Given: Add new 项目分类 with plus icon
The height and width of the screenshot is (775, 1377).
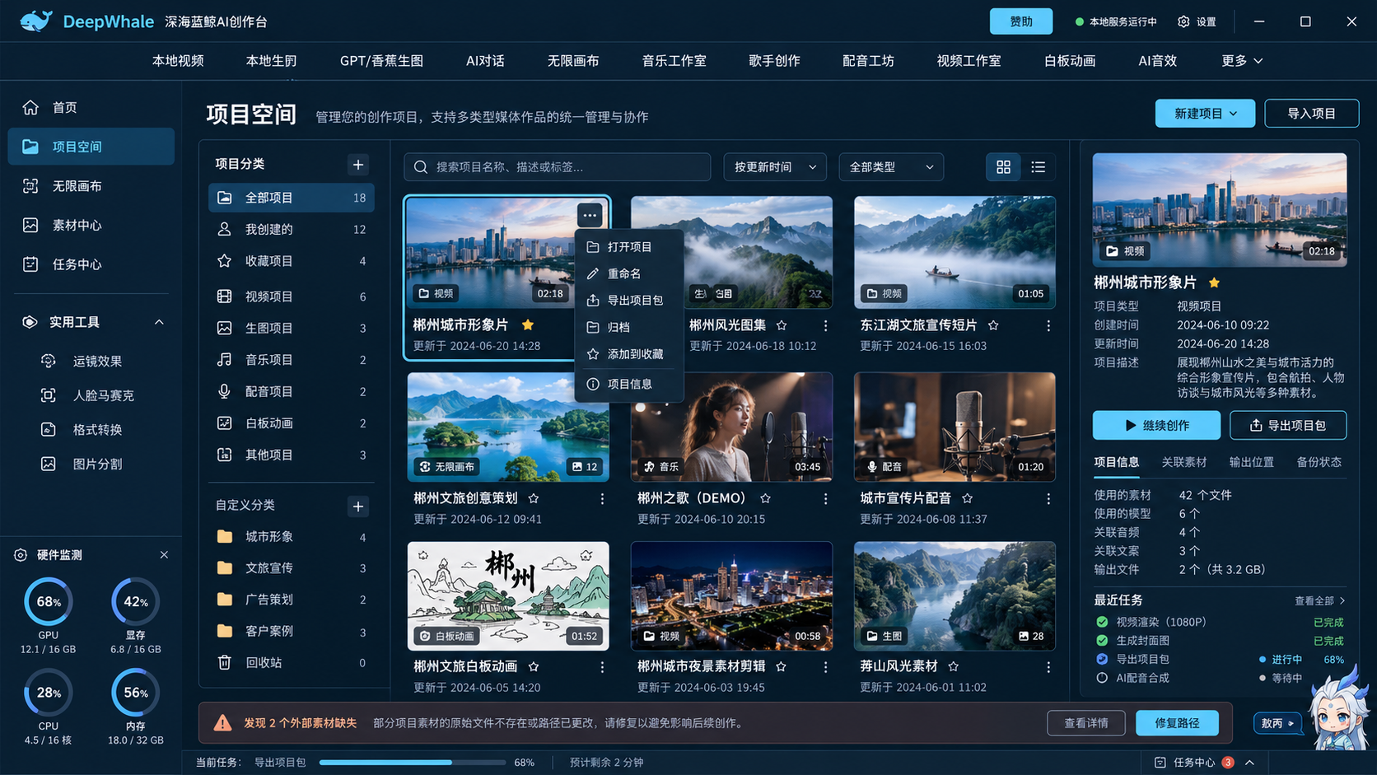Looking at the screenshot, I should coord(358,165).
